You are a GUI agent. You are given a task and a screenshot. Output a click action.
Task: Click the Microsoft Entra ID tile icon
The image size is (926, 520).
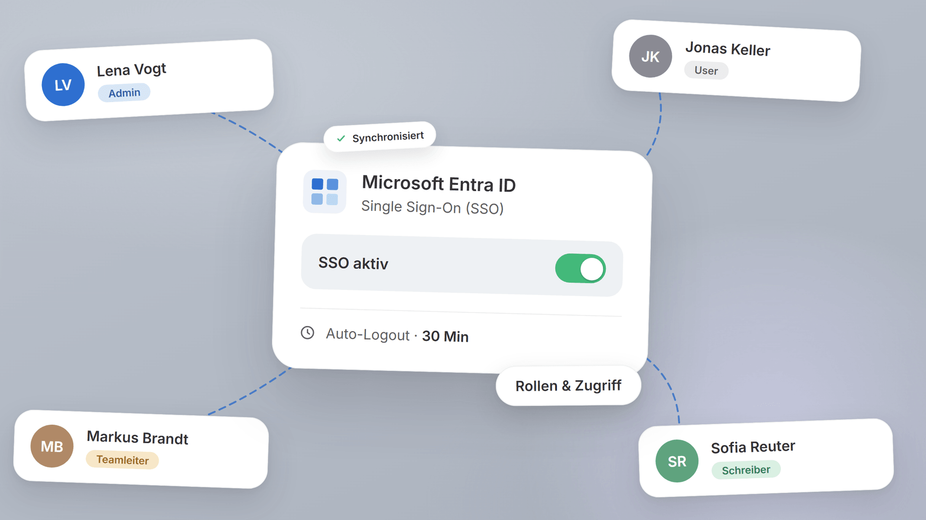point(325,192)
